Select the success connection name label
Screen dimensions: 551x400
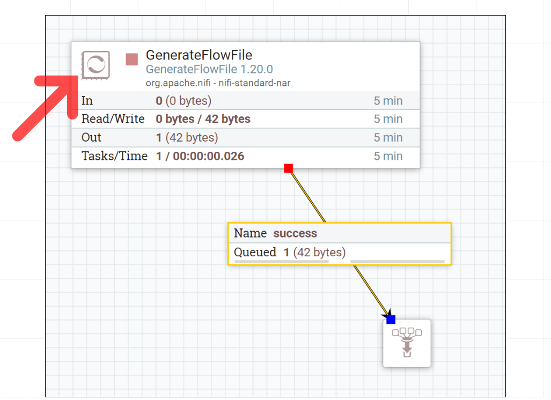[x=295, y=233]
